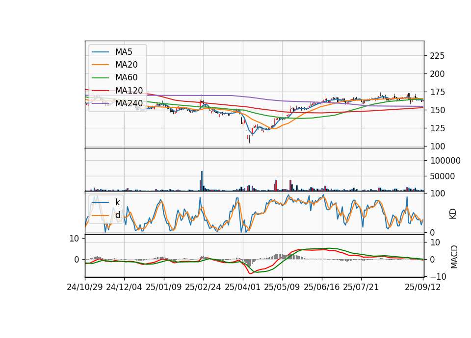The height and width of the screenshot is (338, 471).
Task: Click the MACD axis title
Action: (454, 257)
